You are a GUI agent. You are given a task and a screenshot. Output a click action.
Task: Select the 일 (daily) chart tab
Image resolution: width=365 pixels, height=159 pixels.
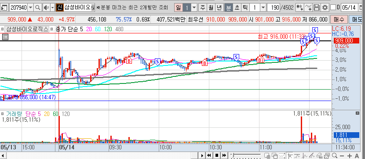pyautogui.click(x=179, y=7)
